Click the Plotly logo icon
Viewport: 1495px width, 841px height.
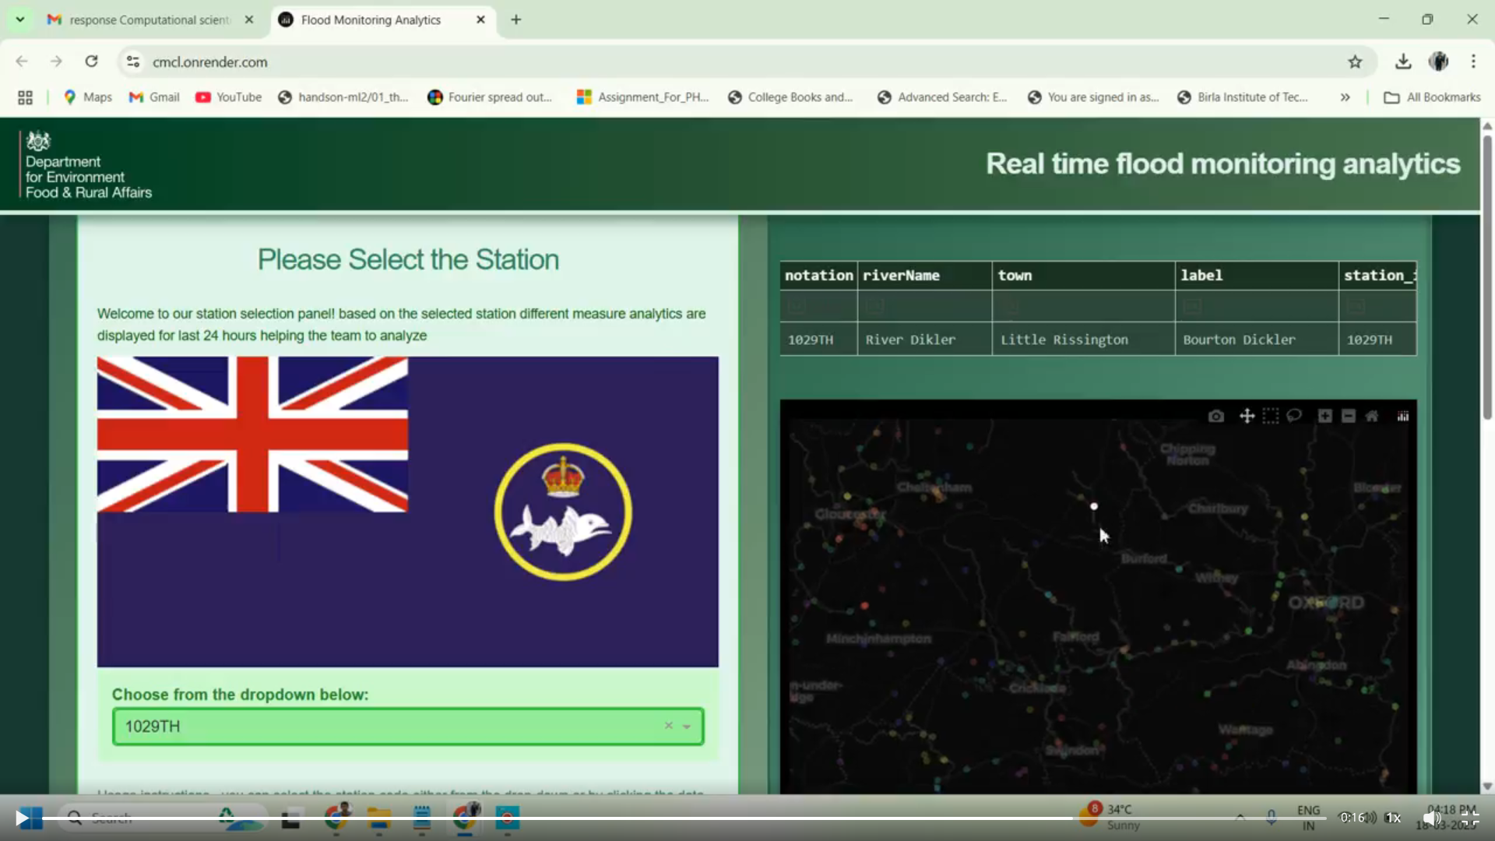(x=1403, y=417)
